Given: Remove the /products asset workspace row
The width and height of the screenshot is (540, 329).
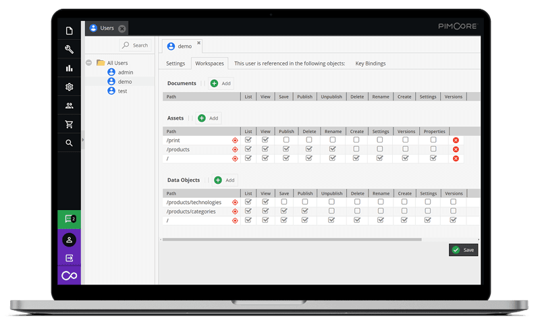Looking at the screenshot, I should [456, 149].
